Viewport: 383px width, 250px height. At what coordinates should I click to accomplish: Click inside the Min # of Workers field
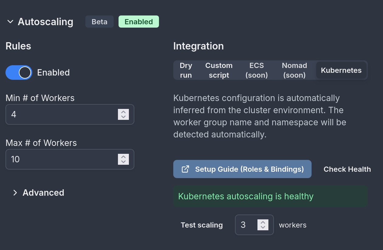click(x=61, y=114)
